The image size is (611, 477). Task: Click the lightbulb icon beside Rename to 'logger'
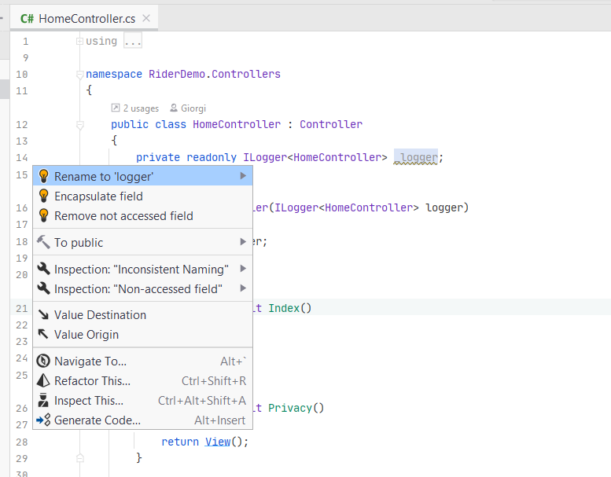point(43,177)
